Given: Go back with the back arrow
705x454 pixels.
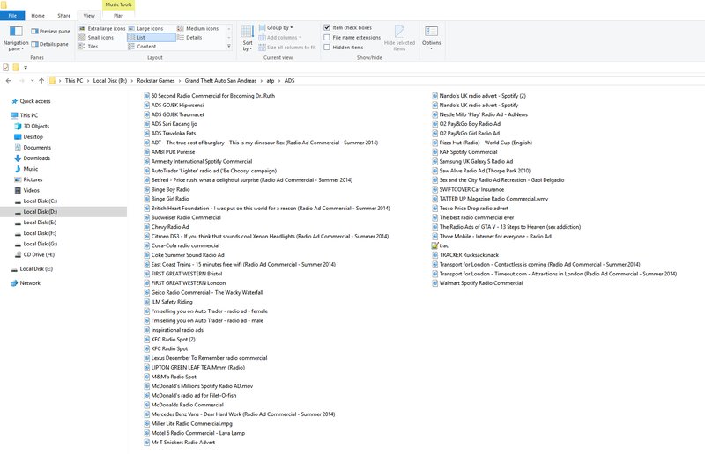Looking at the screenshot, I should pos(9,80).
